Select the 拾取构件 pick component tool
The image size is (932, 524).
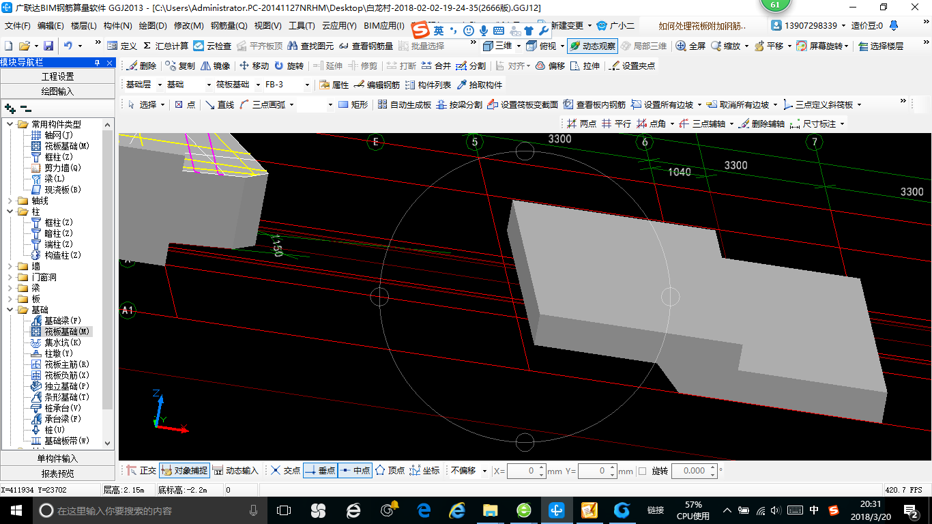[x=480, y=85]
